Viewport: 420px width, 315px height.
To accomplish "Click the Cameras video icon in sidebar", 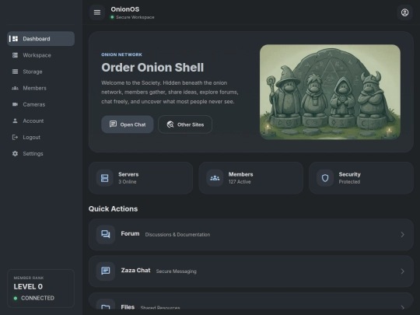I will click(x=15, y=104).
